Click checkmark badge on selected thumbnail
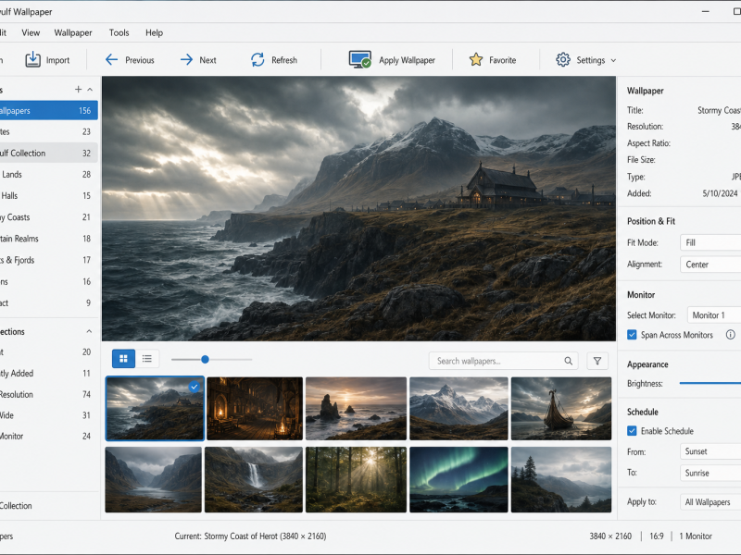 point(195,387)
